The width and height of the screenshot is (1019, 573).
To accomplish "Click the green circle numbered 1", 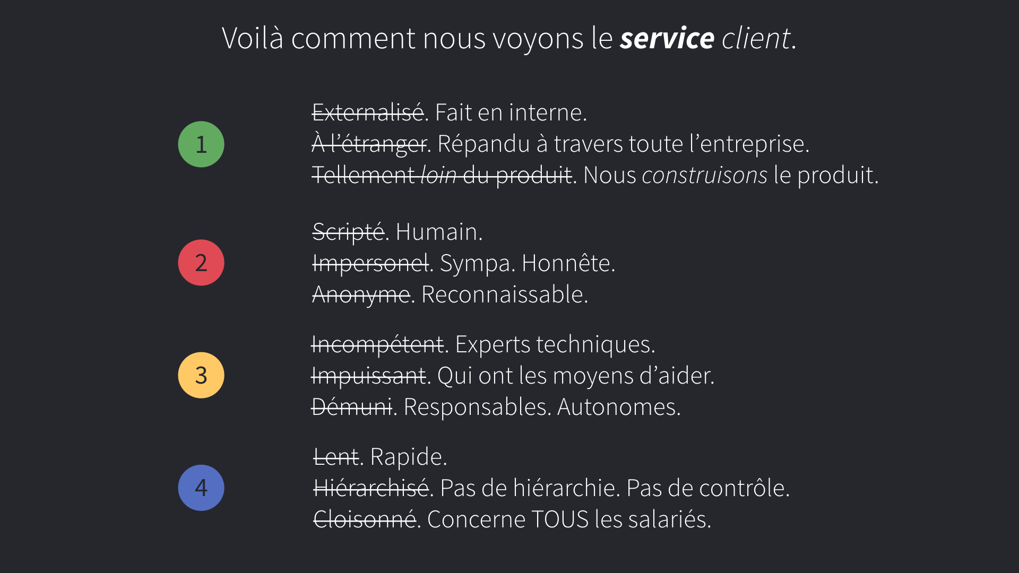I will click(x=201, y=144).
